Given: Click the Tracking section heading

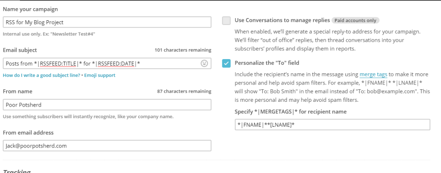Looking at the screenshot, I should point(17,171).
